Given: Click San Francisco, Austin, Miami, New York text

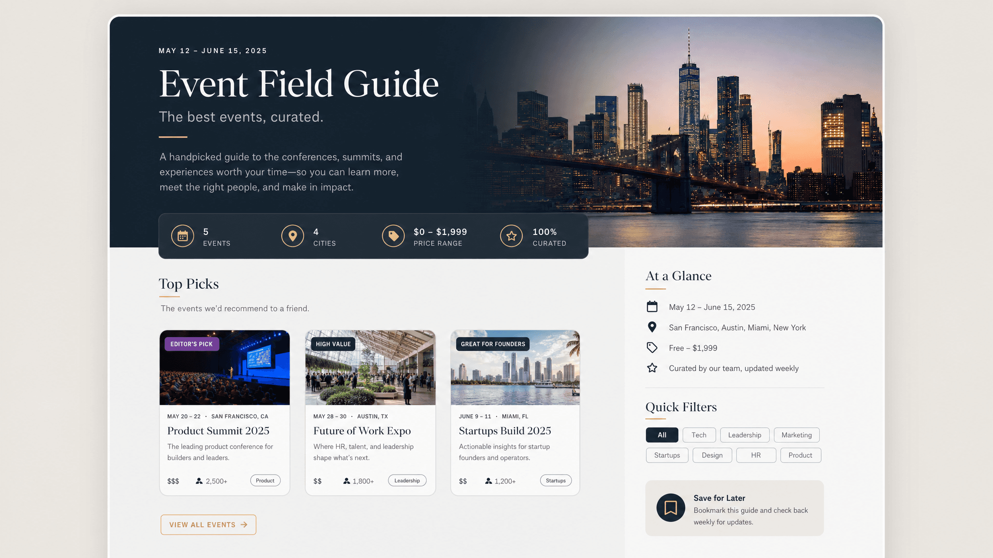Looking at the screenshot, I should pos(737,327).
